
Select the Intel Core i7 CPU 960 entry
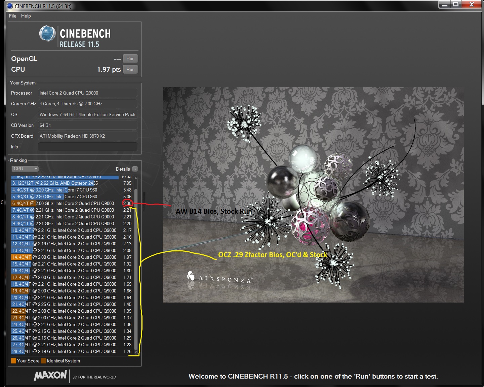[64, 190]
